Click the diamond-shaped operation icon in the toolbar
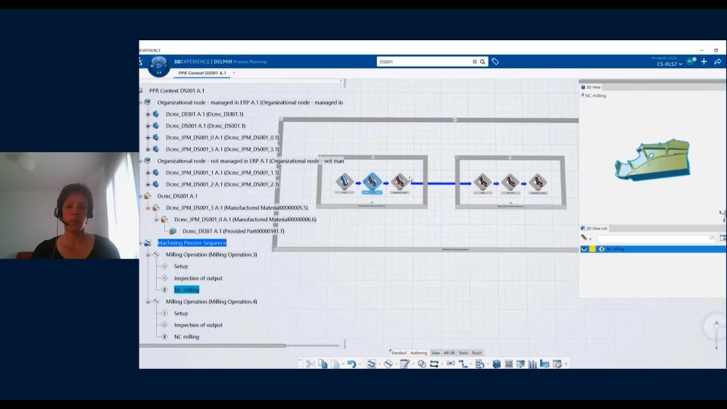This screenshot has width=727, height=409. [x=388, y=364]
